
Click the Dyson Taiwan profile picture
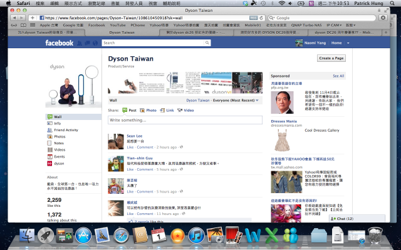point(73,85)
